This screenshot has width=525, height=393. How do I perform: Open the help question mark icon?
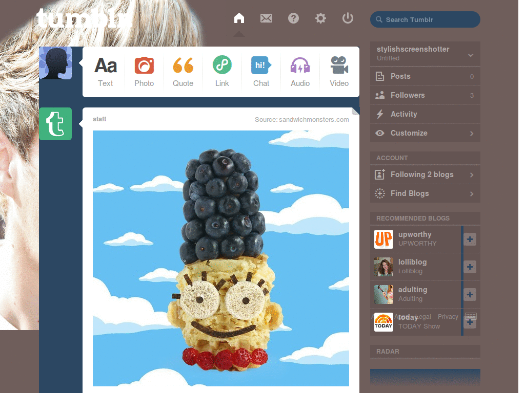pos(293,18)
